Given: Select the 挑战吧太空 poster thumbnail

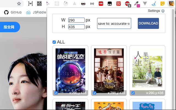Looking at the screenshot, I should click(70, 71).
